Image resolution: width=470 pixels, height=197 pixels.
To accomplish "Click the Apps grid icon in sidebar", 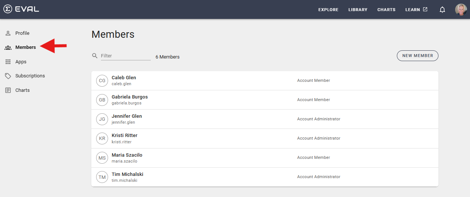I will tap(8, 62).
